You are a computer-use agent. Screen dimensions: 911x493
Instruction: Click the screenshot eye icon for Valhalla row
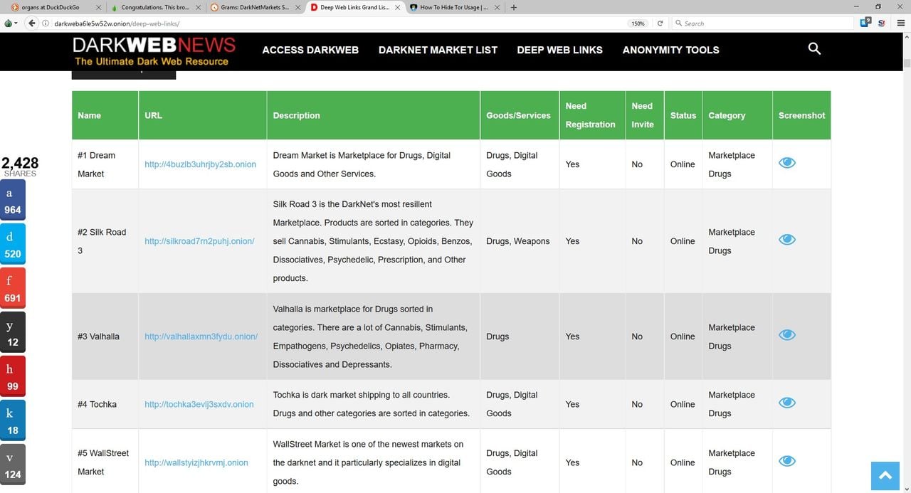(786, 335)
